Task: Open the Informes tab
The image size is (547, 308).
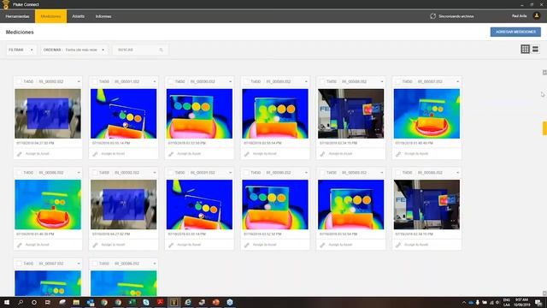Action: 103,16
